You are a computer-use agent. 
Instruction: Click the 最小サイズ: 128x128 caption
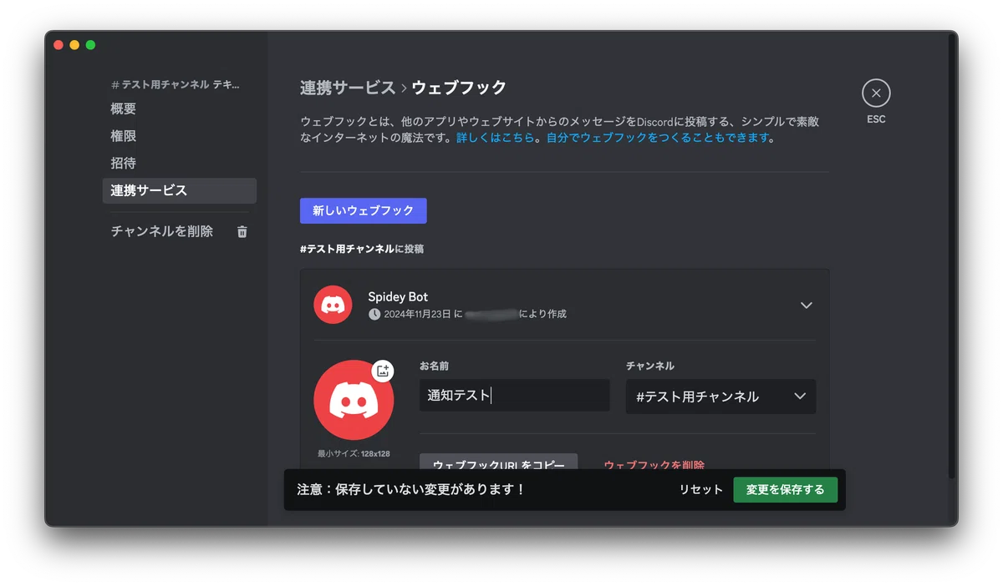click(x=354, y=454)
